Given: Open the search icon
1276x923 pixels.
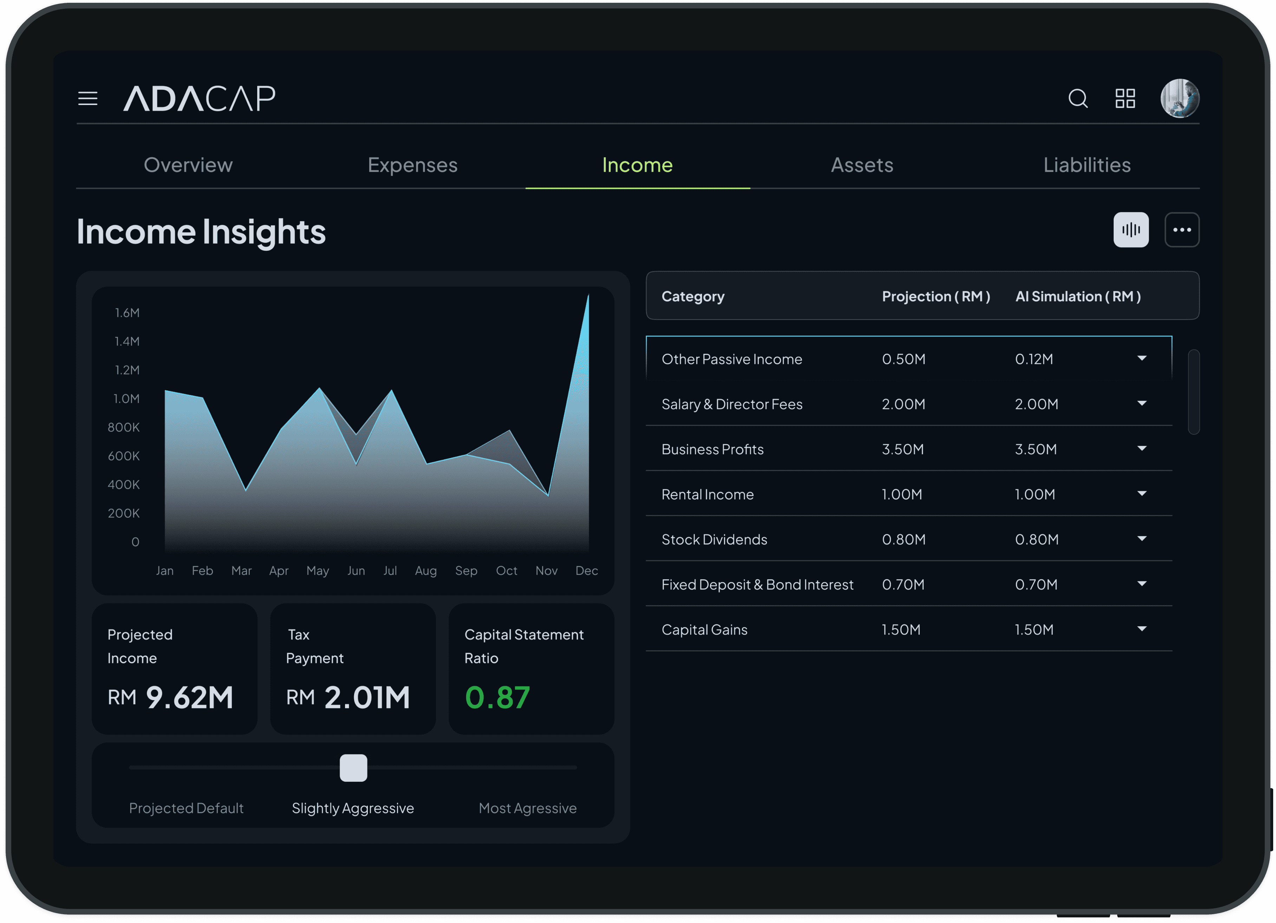Looking at the screenshot, I should [1078, 98].
